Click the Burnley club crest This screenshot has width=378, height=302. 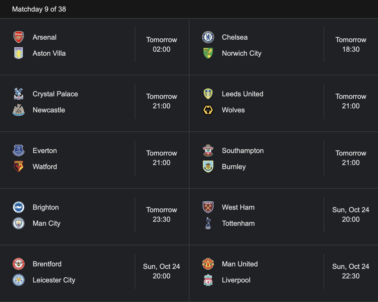click(208, 167)
